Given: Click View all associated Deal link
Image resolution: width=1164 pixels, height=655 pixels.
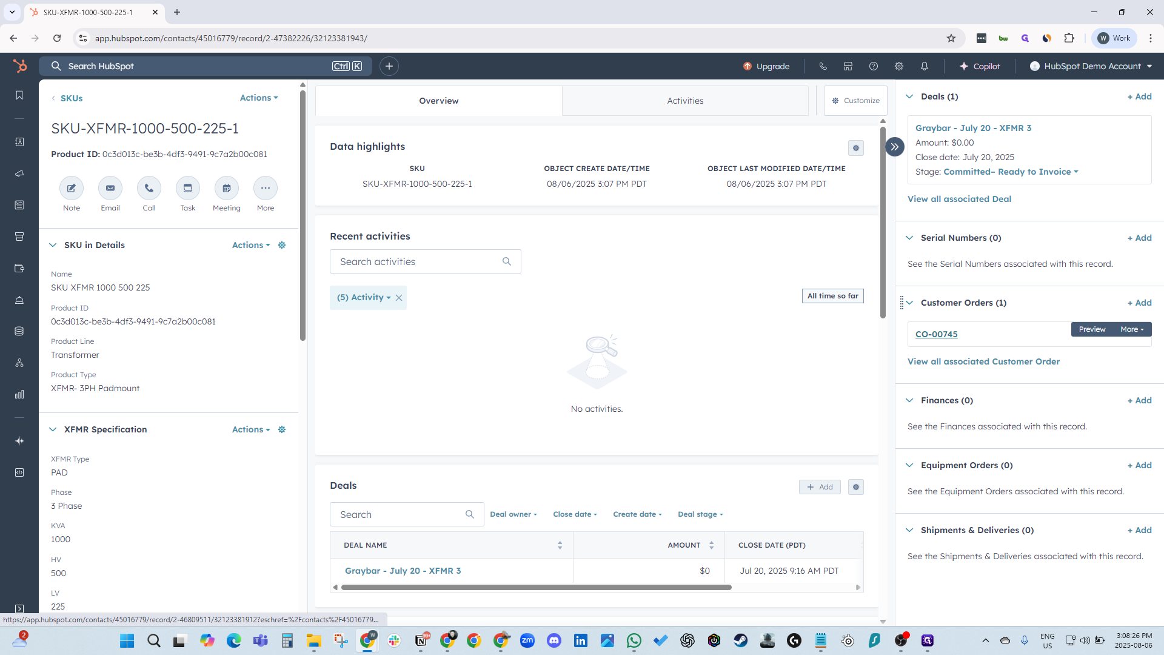Looking at the screenshot, I should click(x=959, y=199).
